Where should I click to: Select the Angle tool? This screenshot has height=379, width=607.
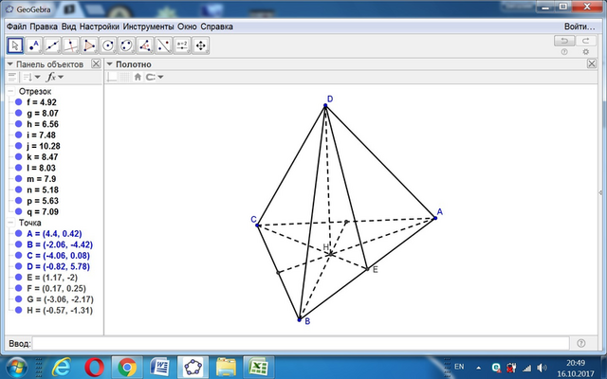[x=145, y=45]
